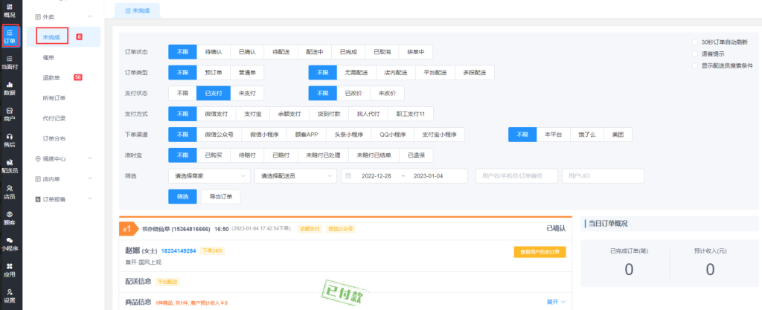Enable 30秒订单自动刷新 checkbox
Viewport: 762px width, 310px height.
694,42
